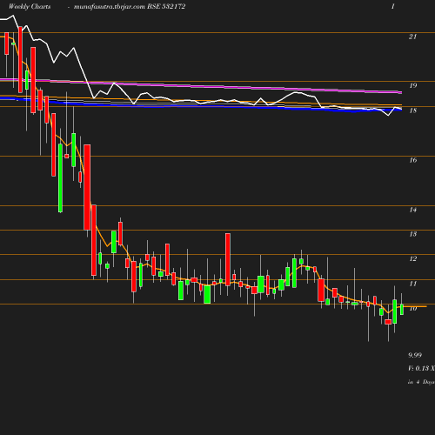Click the price axis label 19

[x=413, y=85]
